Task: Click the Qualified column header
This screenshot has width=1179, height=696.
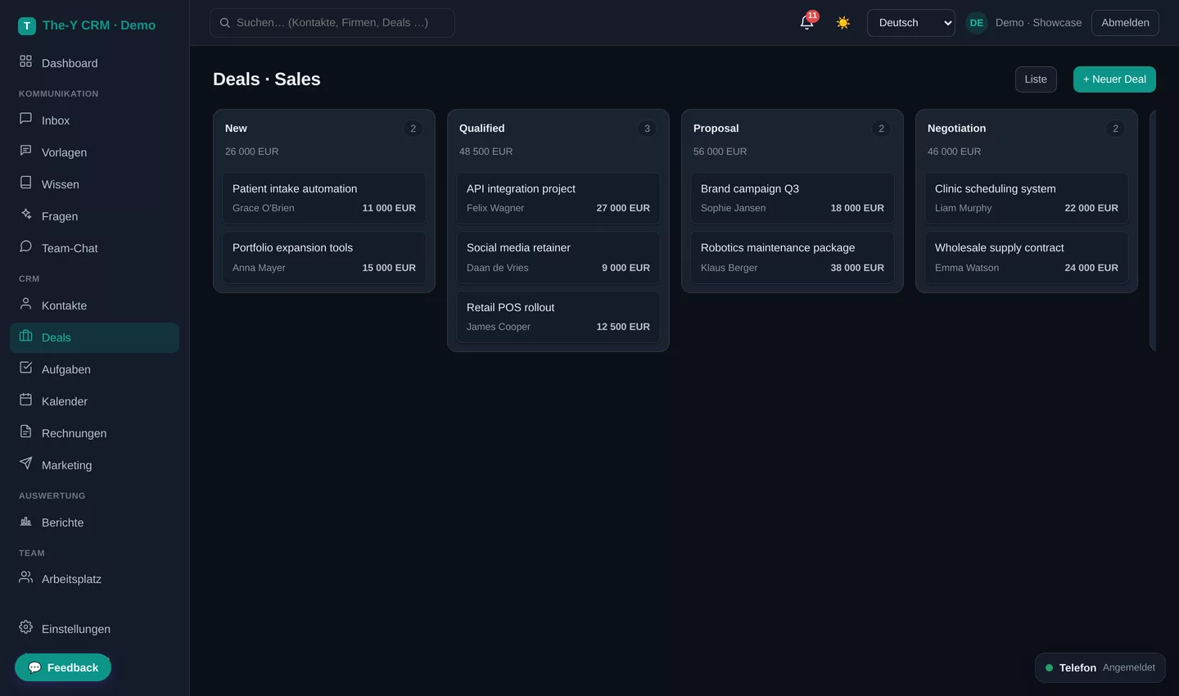Action: tap(482, 129)
